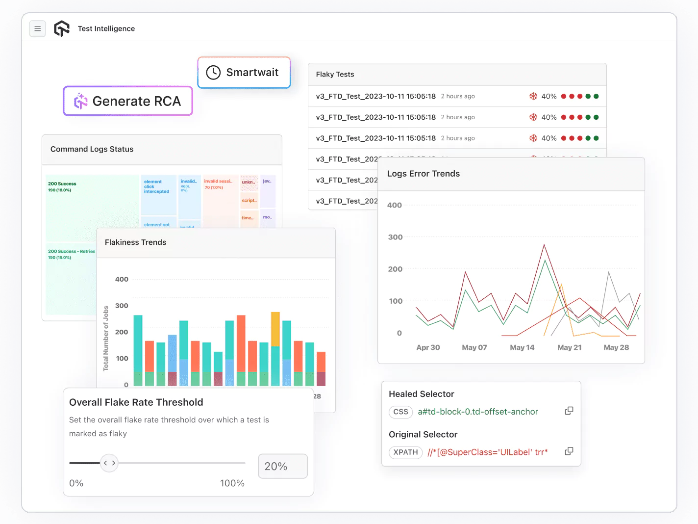The height and width of the screenshot is (524, 698).
Task: Open second v3_FTD_Test flaky test row
Action: [375, 117]
